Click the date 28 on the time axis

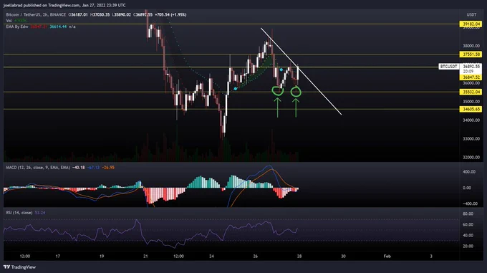tap(299, 257)
